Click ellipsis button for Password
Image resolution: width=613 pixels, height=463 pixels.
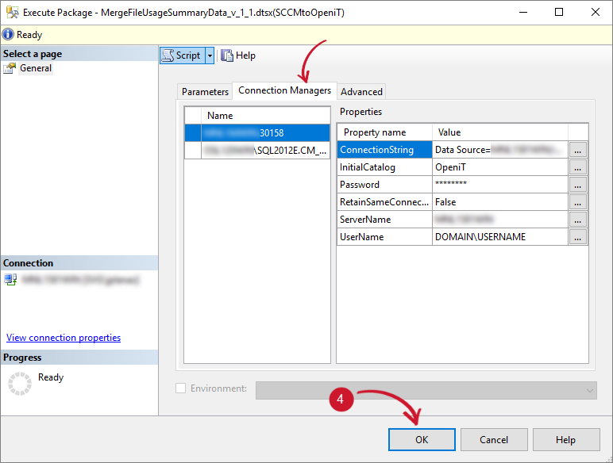(578, 185)
